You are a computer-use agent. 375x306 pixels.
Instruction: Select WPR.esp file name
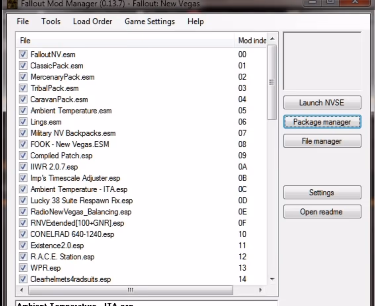pos(45,268)
